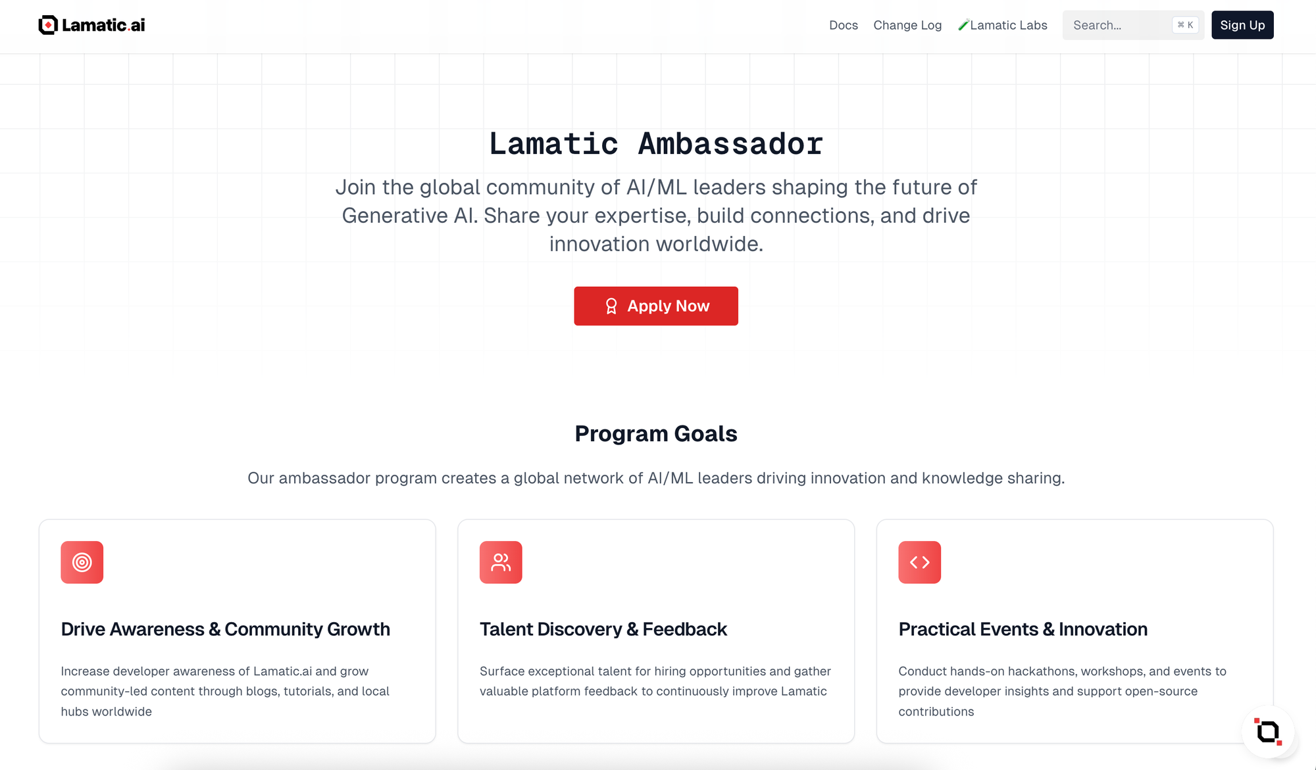Click the Apply Now button
The height and width of the screenshot is (770, 1316).
click(x=656, y=306)
